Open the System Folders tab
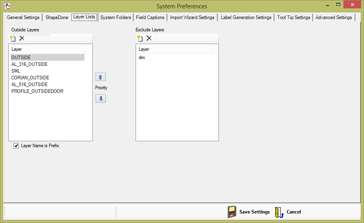Viewport: 364px width, 223px height. click(116, 17)
